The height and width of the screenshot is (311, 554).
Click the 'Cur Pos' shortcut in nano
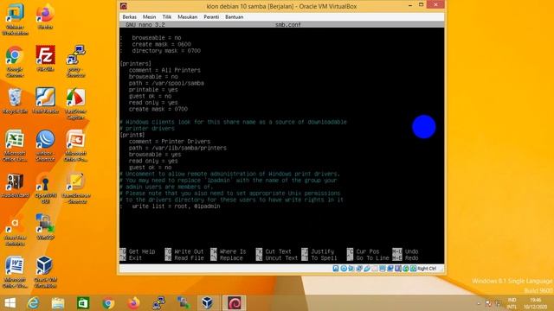(364, 251)
